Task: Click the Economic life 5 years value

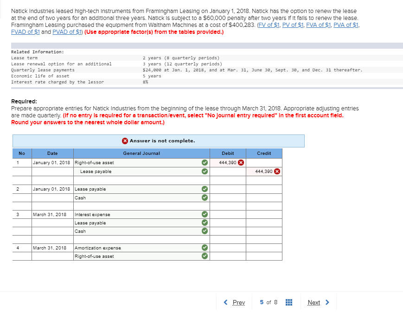Action: 152,76
